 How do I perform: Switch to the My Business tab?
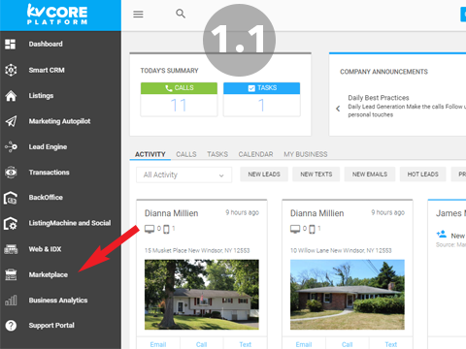(306, 154)
